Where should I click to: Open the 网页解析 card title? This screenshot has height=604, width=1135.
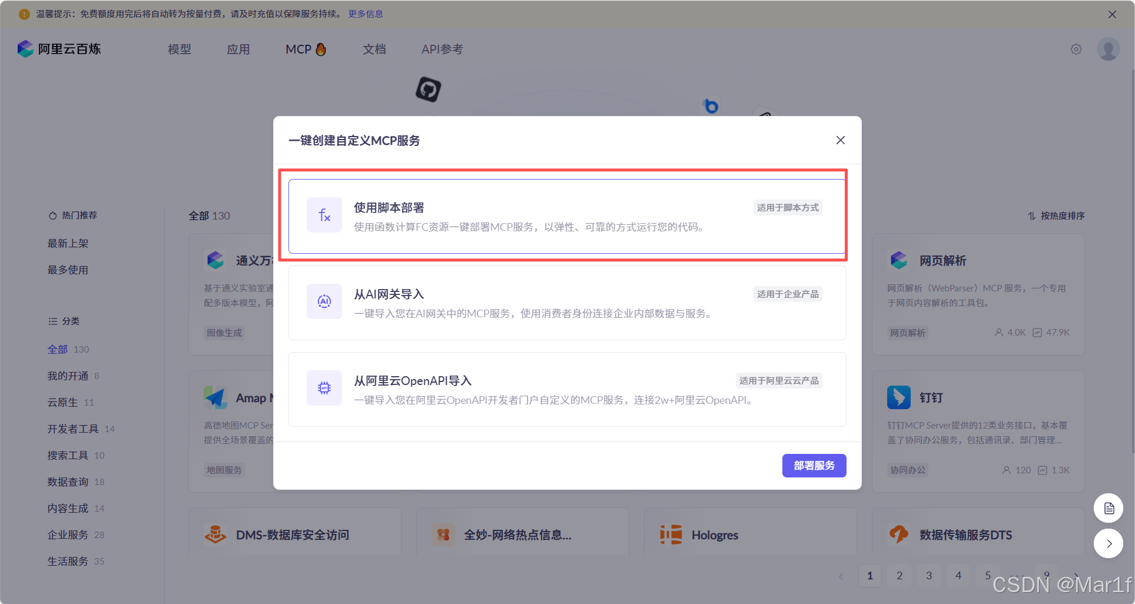(x=942, y=260)
